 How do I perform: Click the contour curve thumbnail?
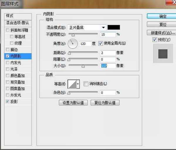tap(72, 84)
